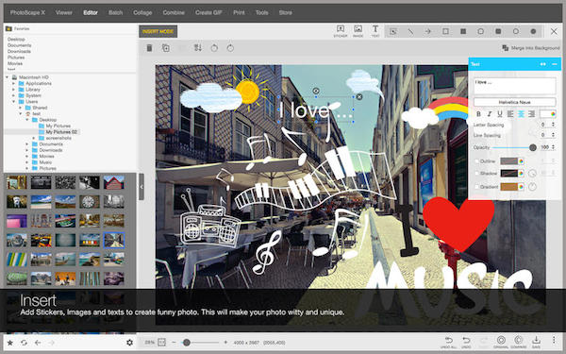Open the Create GIF tab

coord(208,12)
